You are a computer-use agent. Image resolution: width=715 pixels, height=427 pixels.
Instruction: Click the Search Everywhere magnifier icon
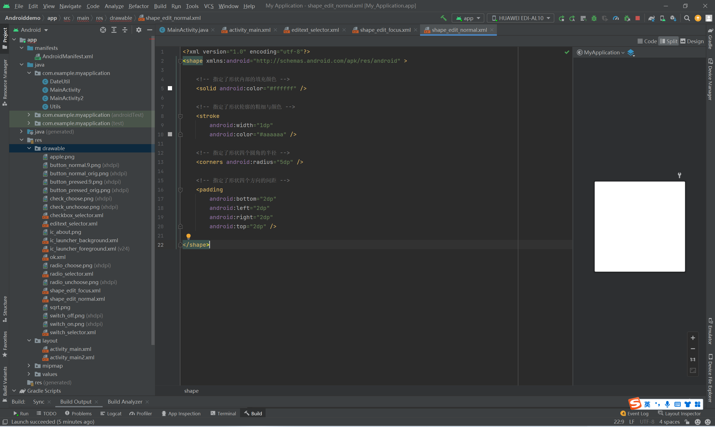point(687,18)
